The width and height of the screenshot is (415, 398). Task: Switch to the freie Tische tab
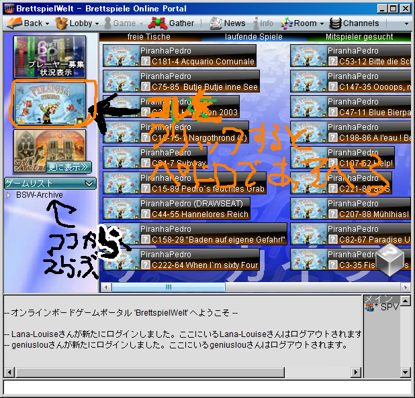[x=148, y=37]
